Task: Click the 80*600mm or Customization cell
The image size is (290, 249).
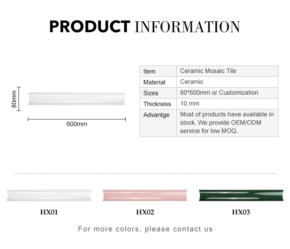Action: (219, 93)
